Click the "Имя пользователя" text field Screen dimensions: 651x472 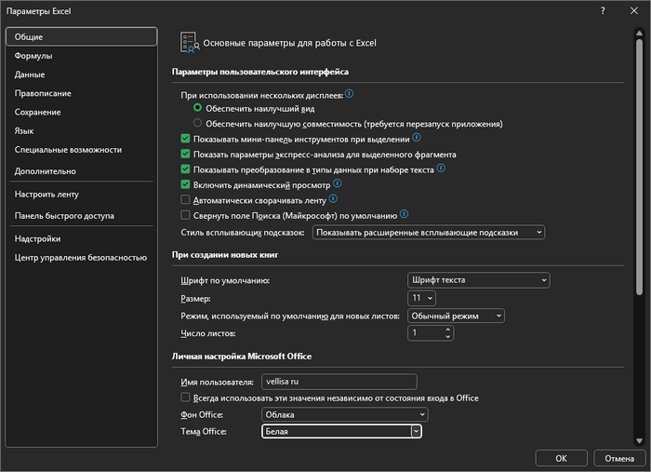pyautogui.click(x=339, y=382)
